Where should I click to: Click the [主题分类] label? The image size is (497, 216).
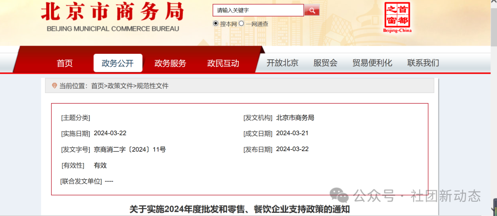point(75,118)
